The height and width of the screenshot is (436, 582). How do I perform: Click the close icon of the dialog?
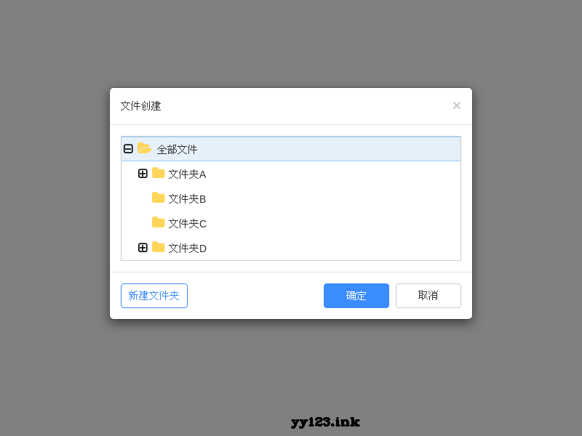[x=457, y=105]
